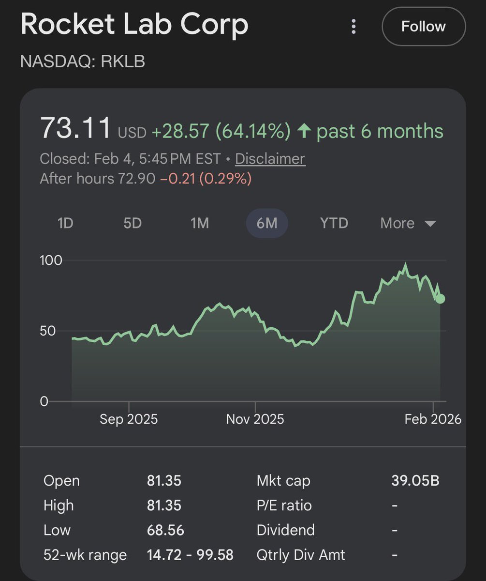Open the three-dot more options menu
The height and width of the screenshot is (581, 486).
click(353, 27)
